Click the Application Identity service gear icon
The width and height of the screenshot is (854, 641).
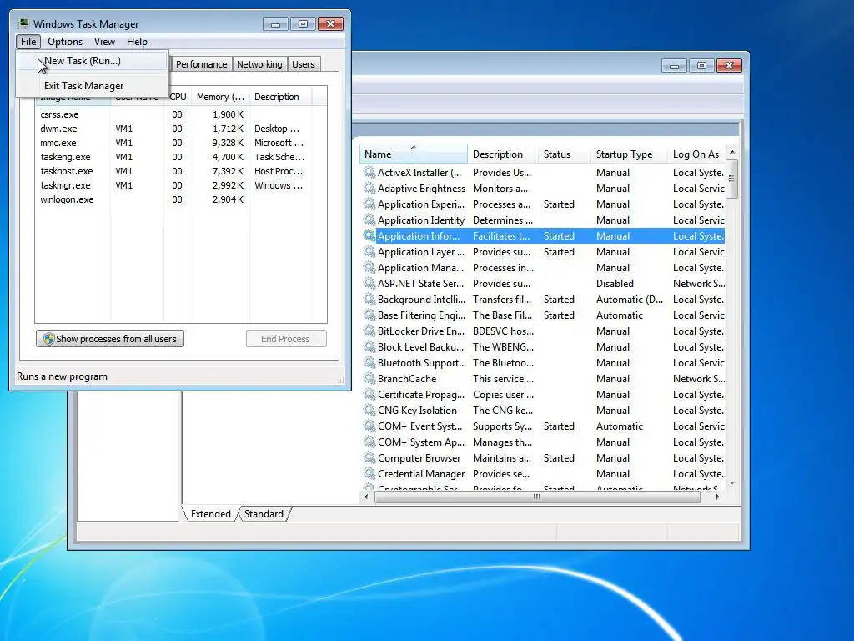(369, 220)
